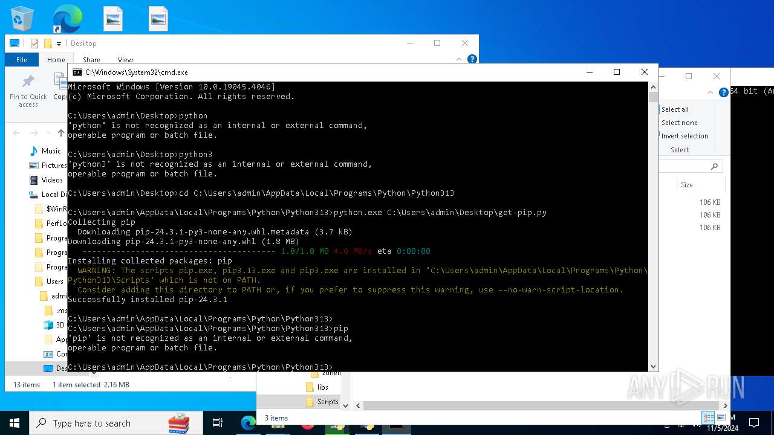Select the .ms folder in the tree
Screen dimensions: 774x435
[x=56, y=311]
